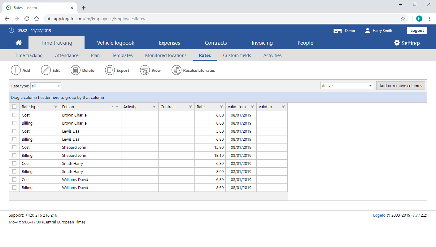436x247 pixels.
Task: Open Chrome profile avatar H
Action: tap(419, 19)
